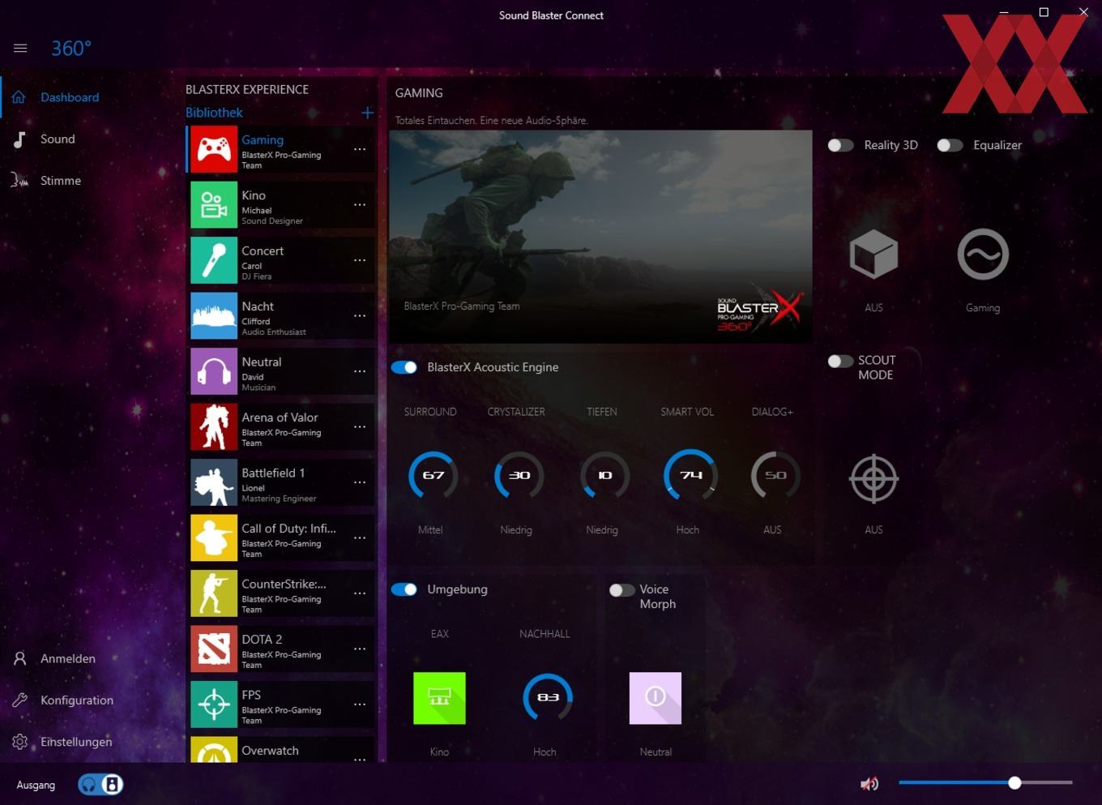Image resolution: width=1102 pixels, height=805 pixels.
Task: Choose the DOTA 2 profile icon
Action: [x=214, y=649]
